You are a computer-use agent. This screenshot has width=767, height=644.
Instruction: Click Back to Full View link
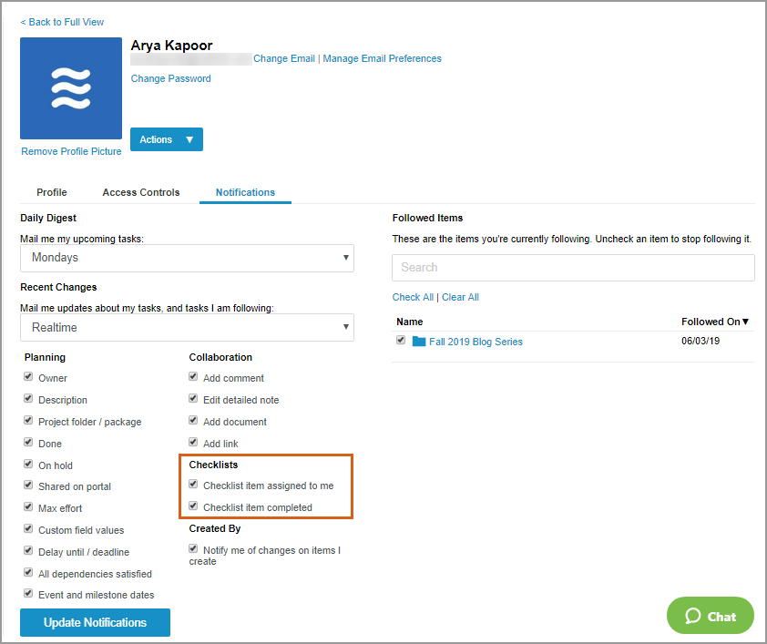point(62,22)
